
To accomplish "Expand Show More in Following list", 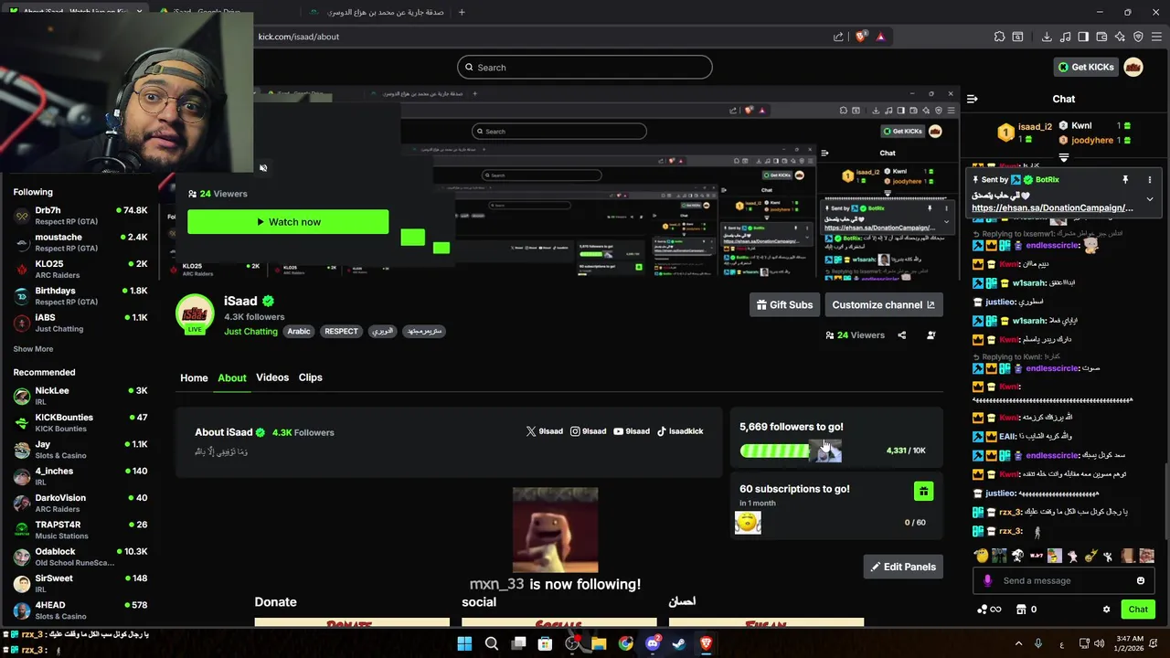I will [33, 349].
